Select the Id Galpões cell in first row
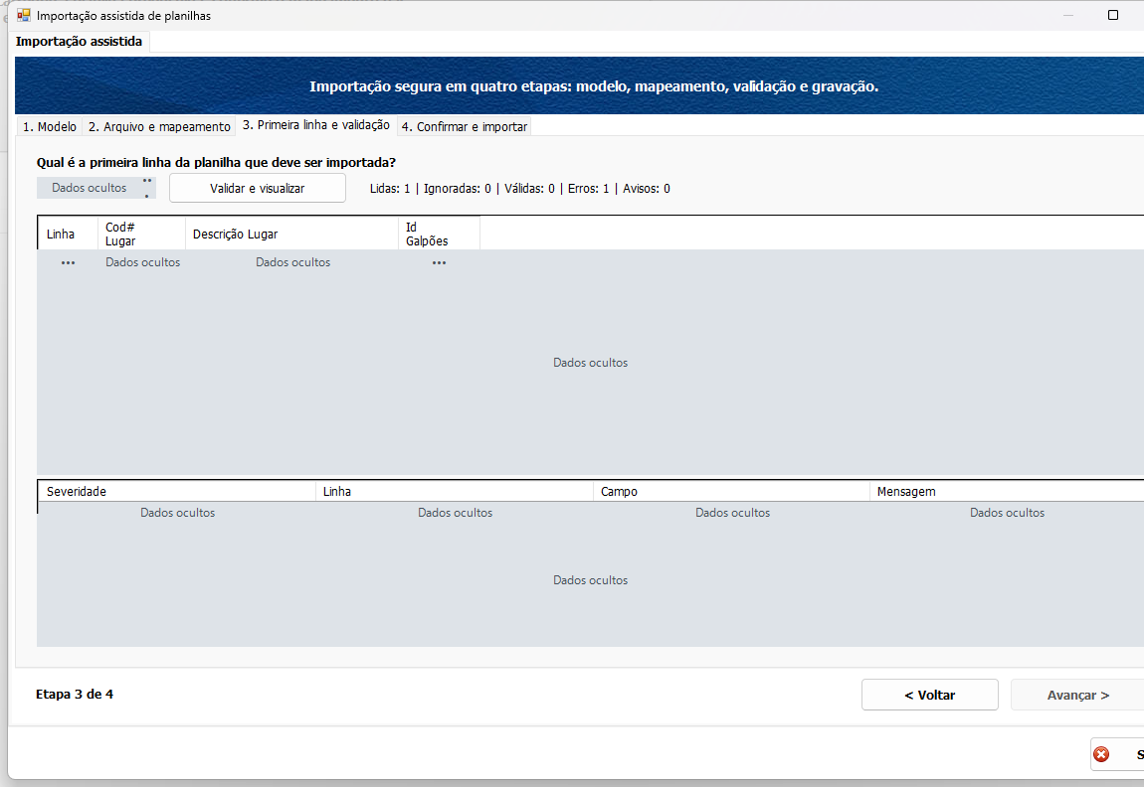This screenshot has height=787, width=1144. [x=440, y=262]
